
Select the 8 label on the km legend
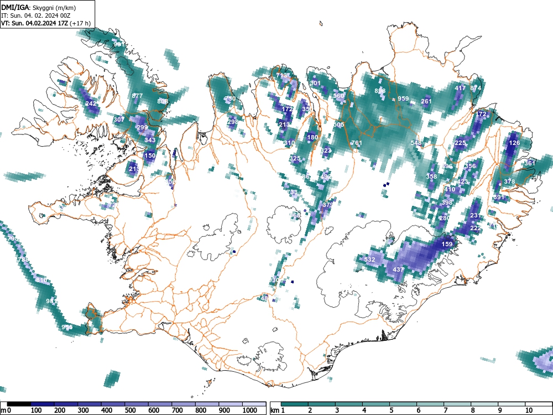click(473, 411)
